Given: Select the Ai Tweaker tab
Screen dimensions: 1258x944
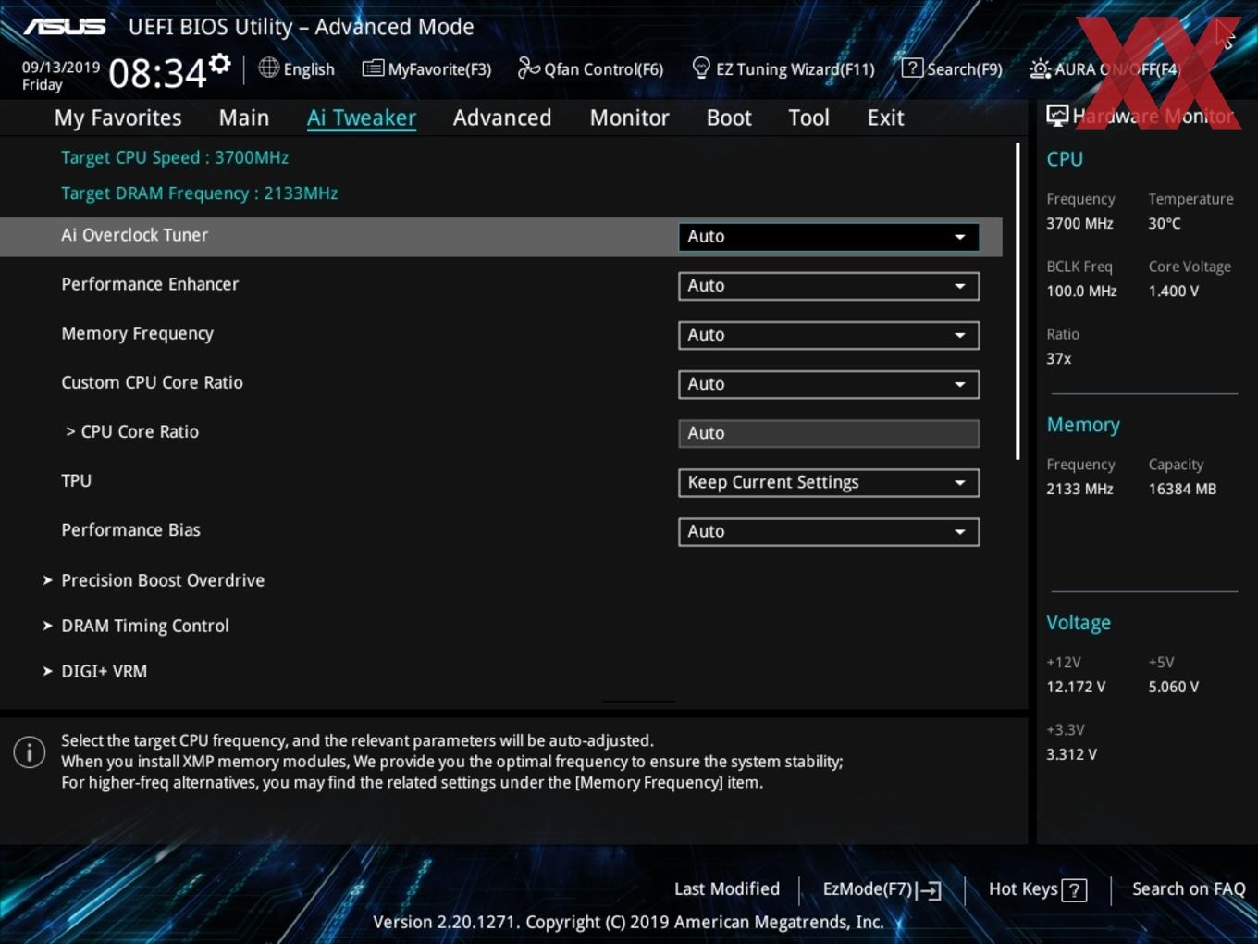Looking at the screenshot, I should point(362,118).
